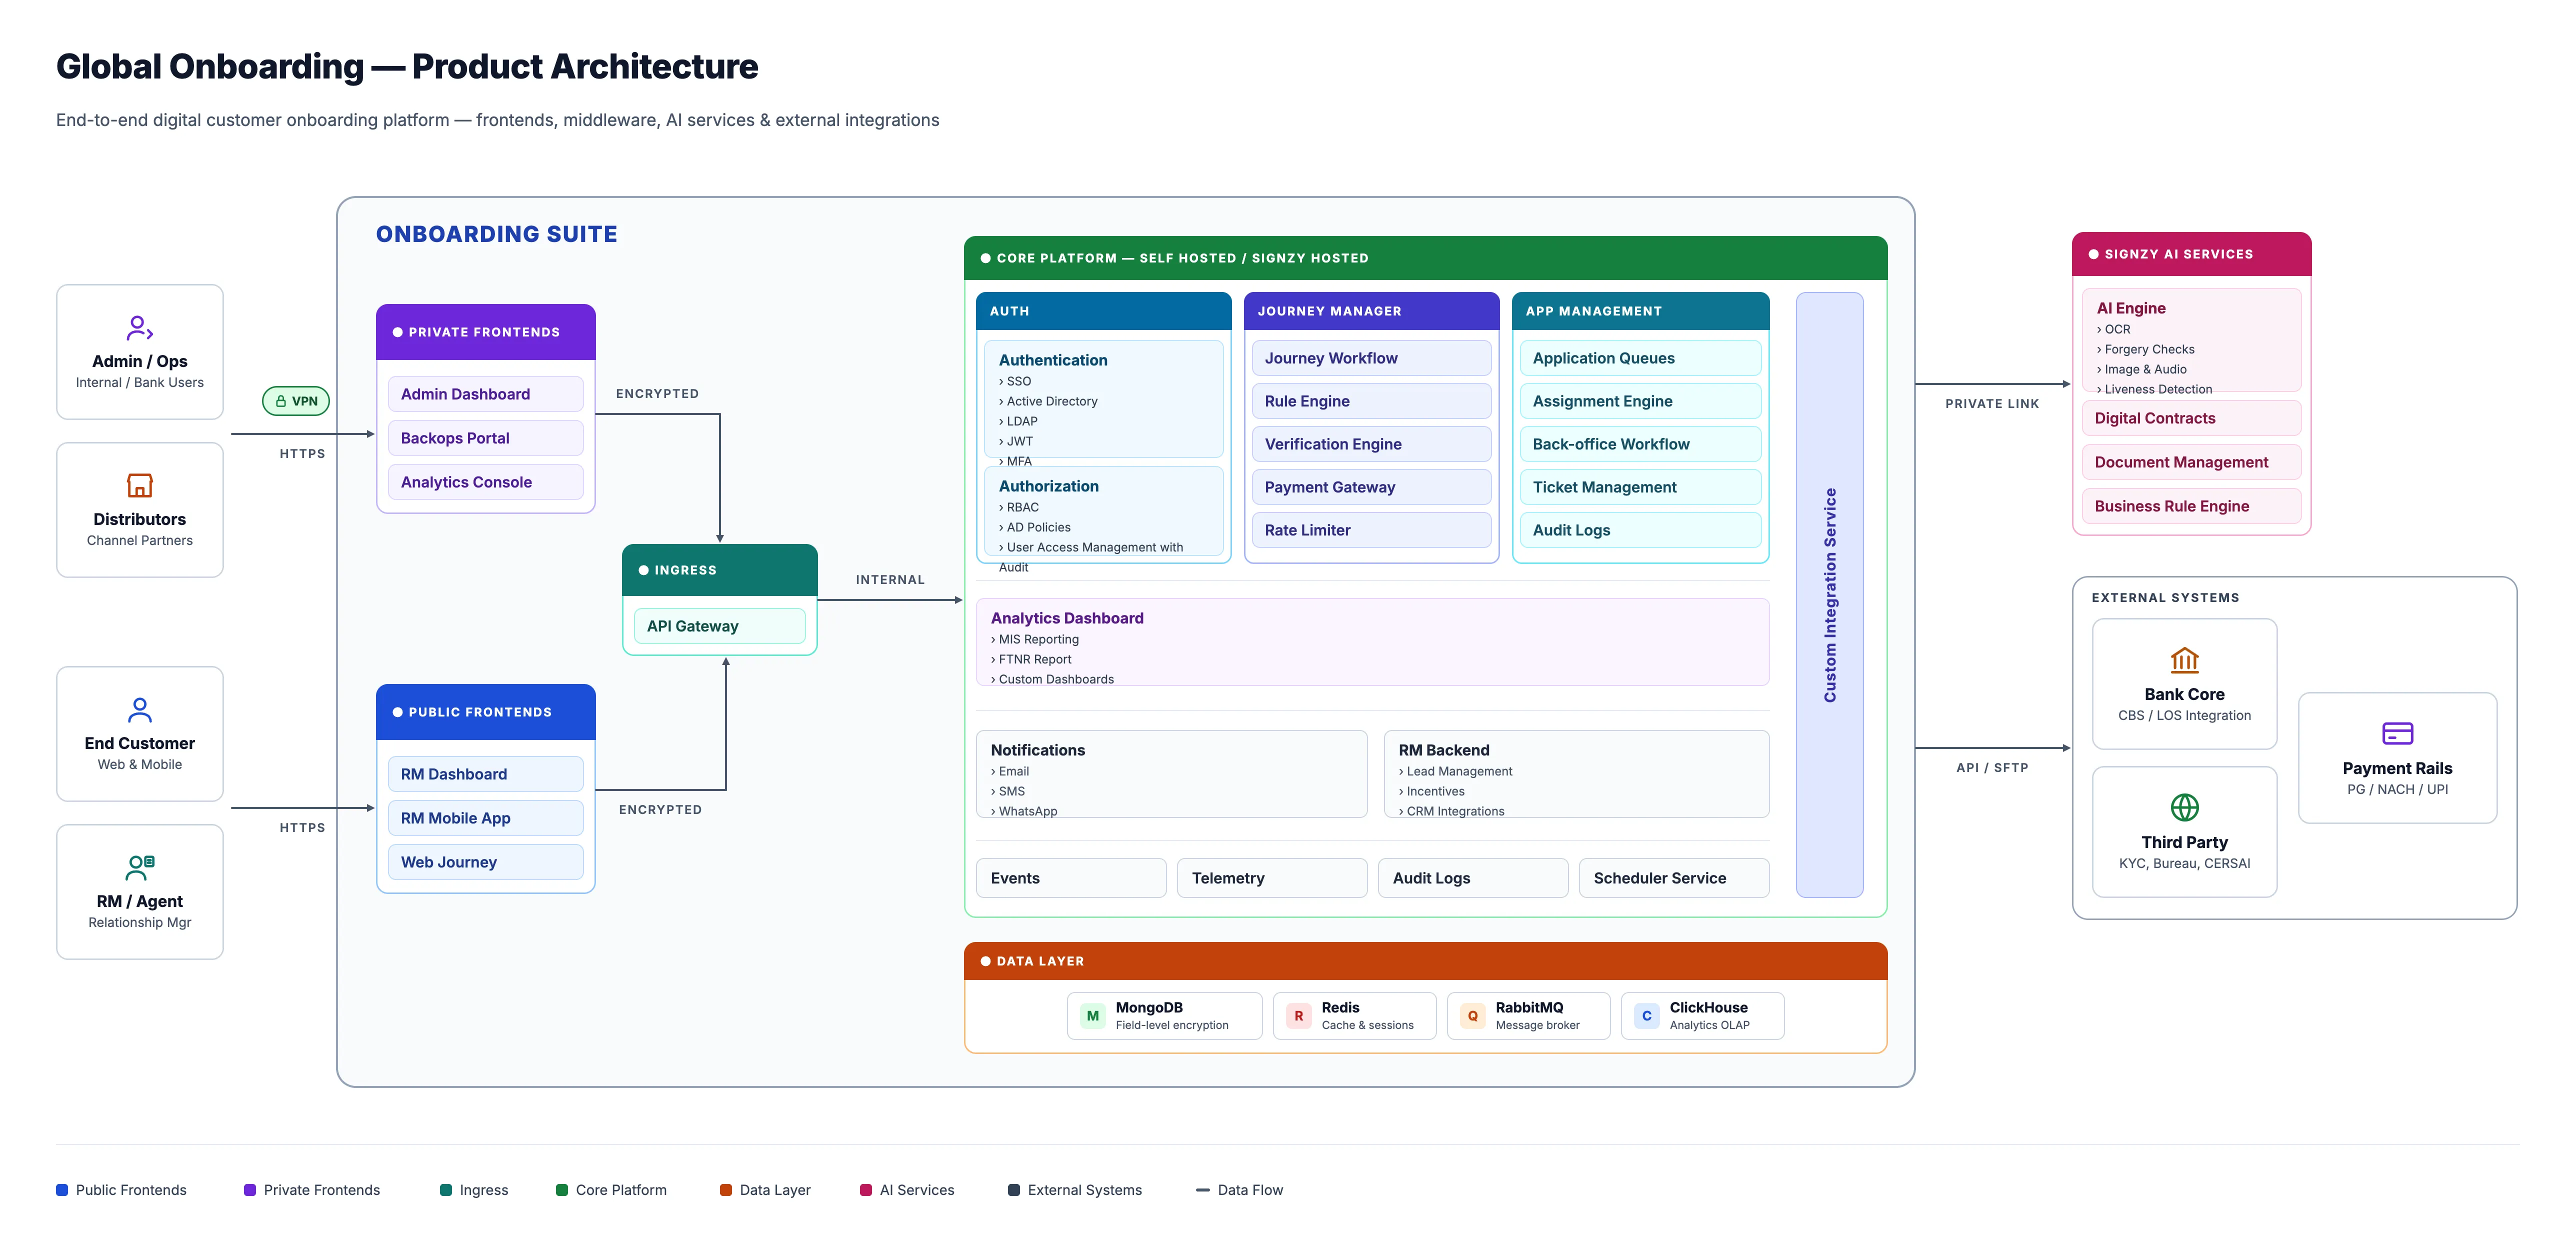This screenshot has height=1240, width=2576.
Task: Click the Scheduler Service box
Action: pos(1674,878)
